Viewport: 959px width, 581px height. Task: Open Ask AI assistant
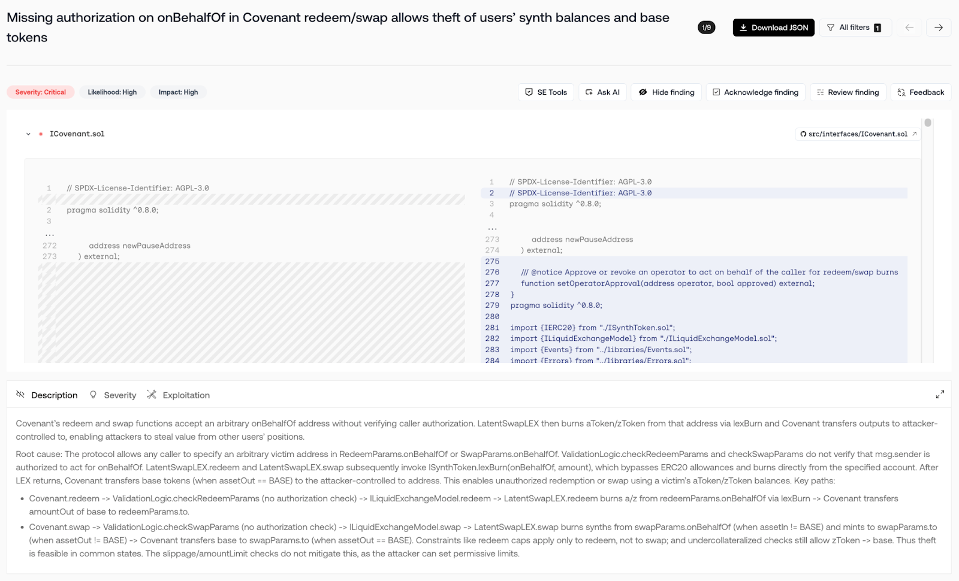(602, 92)
